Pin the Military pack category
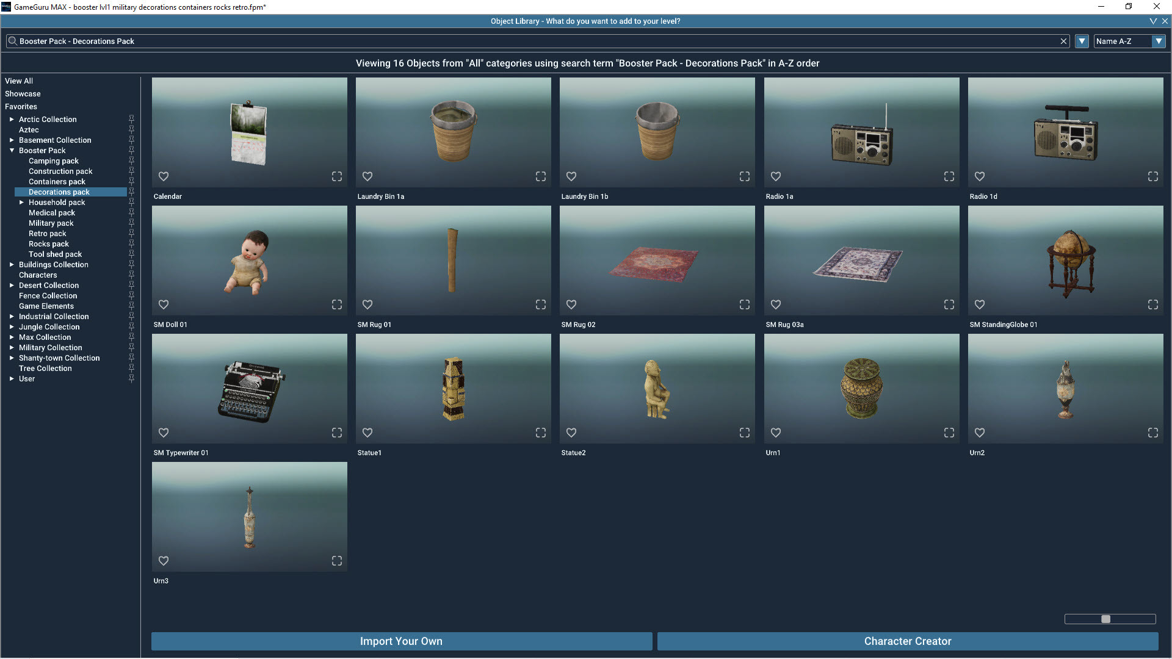 coord(131,223)
